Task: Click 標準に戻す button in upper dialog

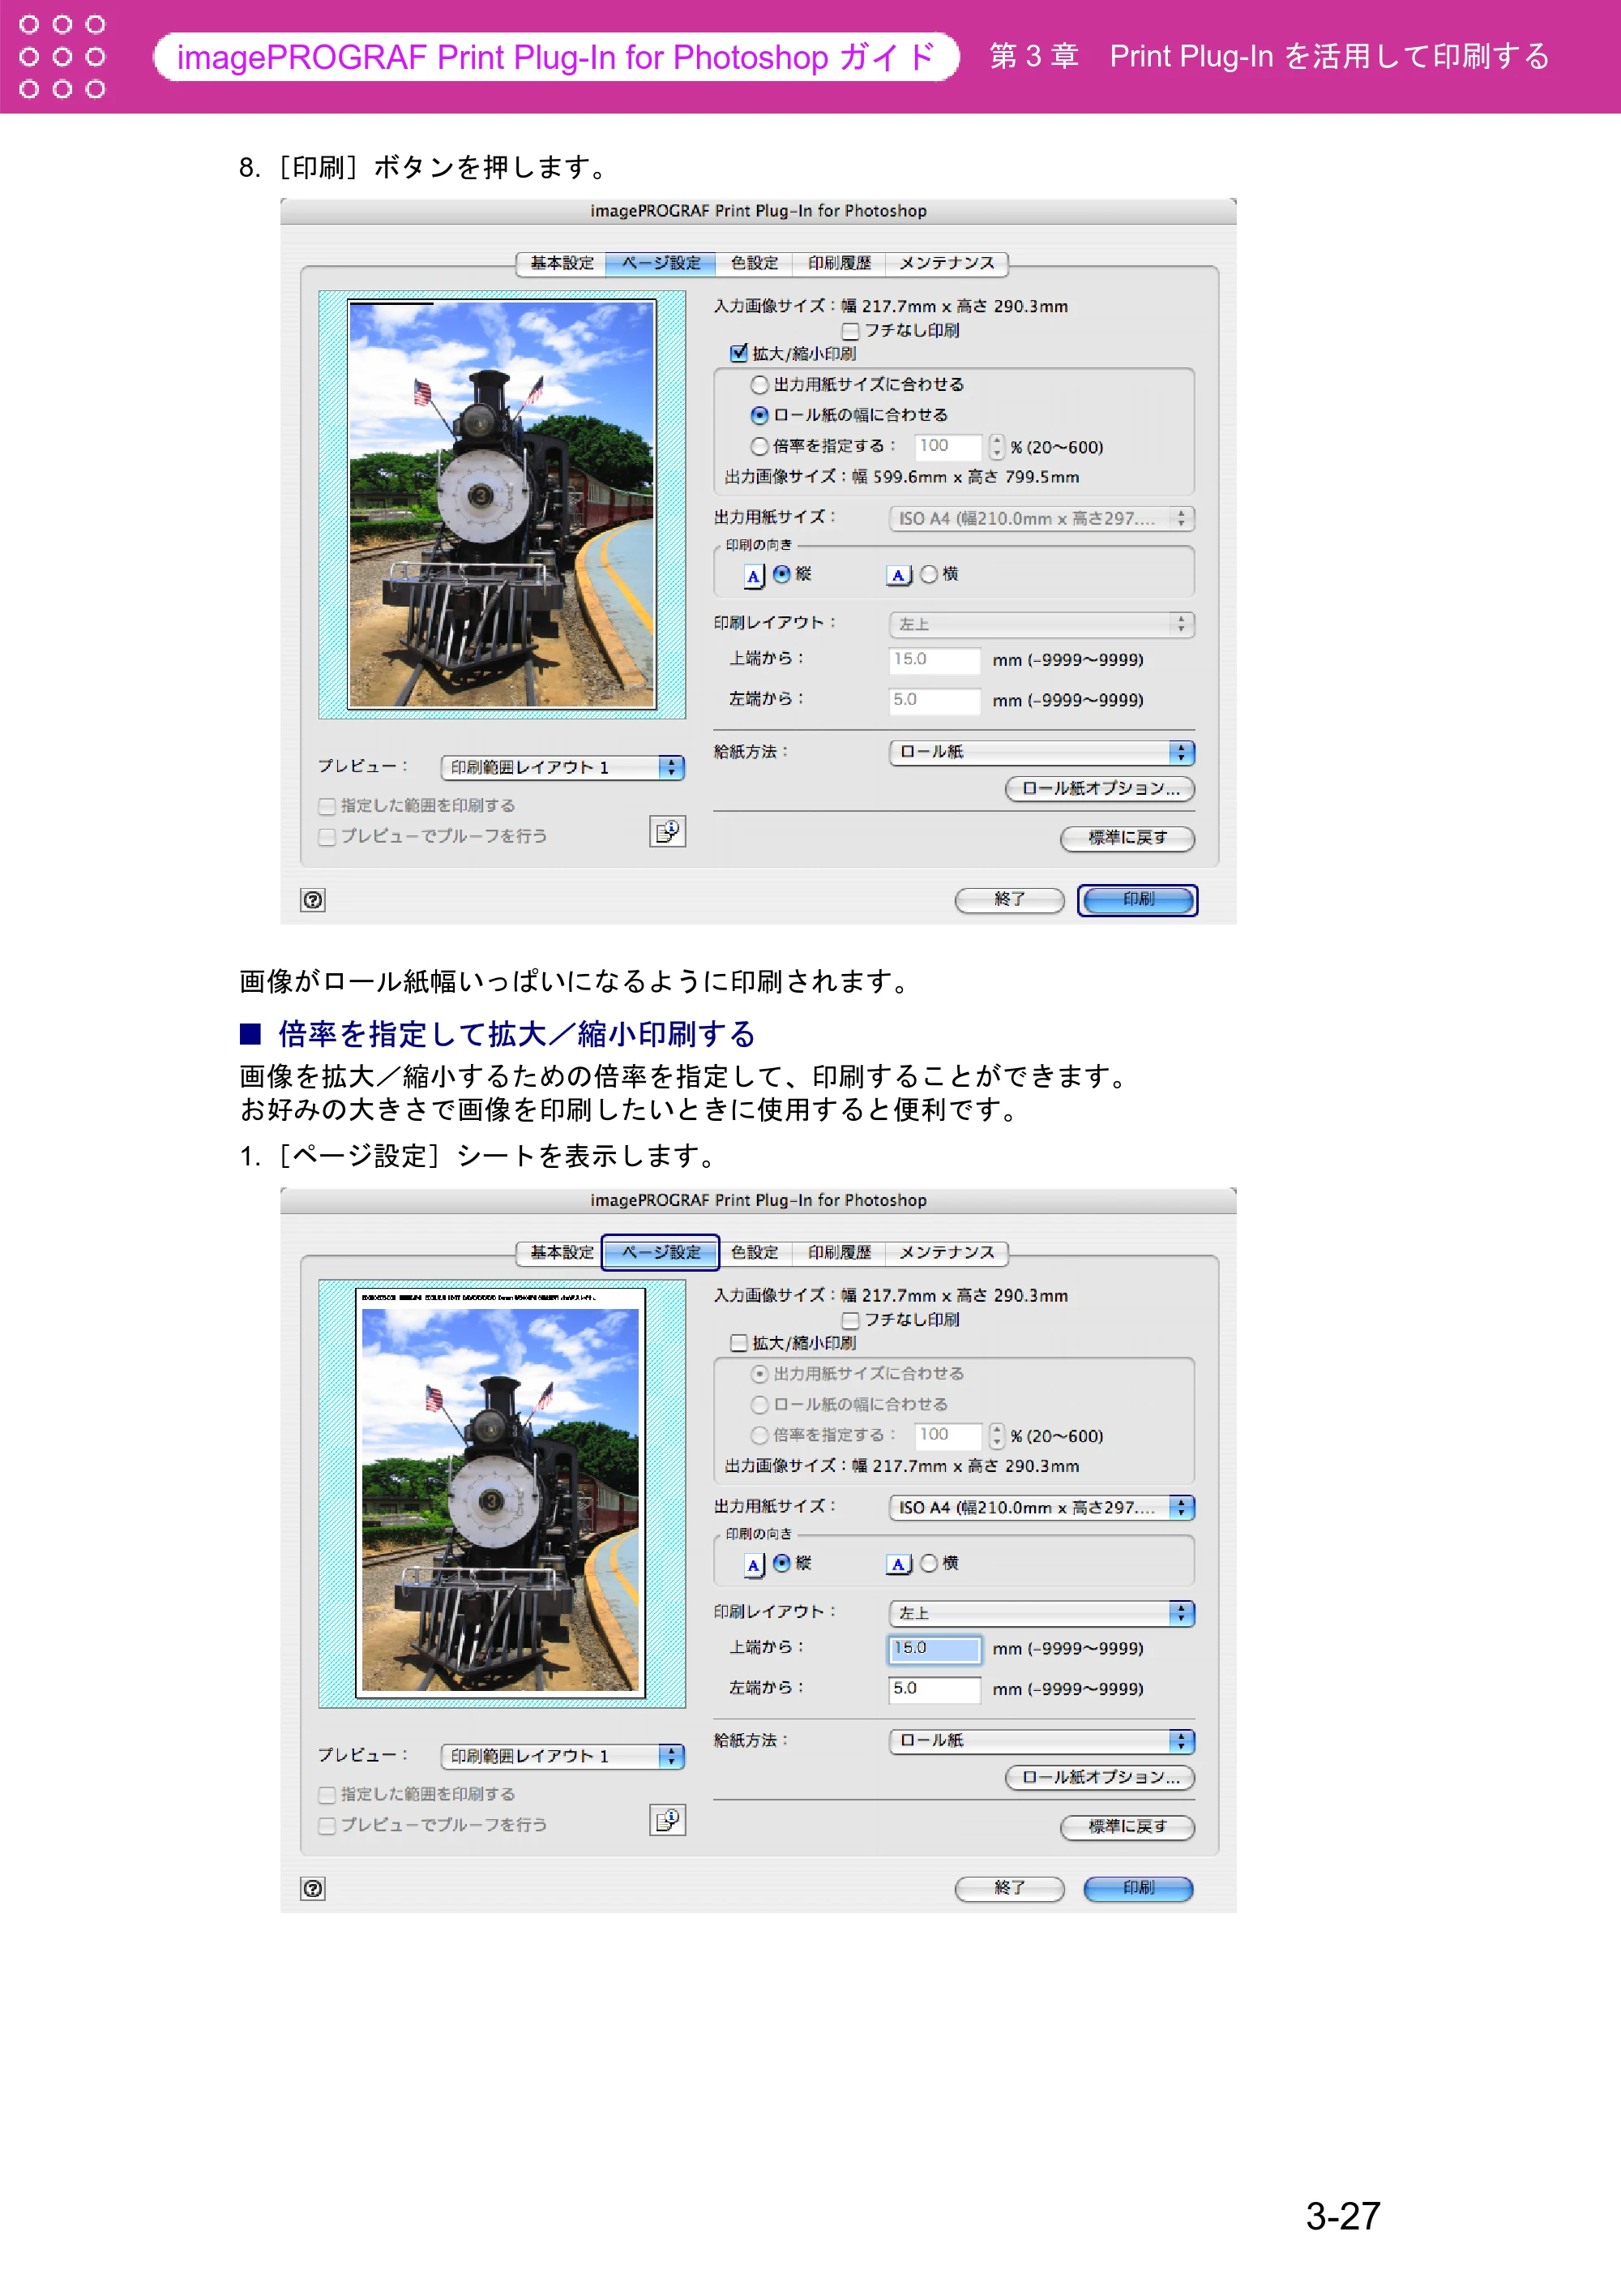Action: (1127, 838)
